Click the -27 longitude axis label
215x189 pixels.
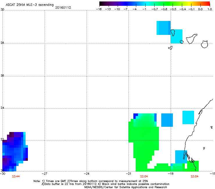(44, 174)
